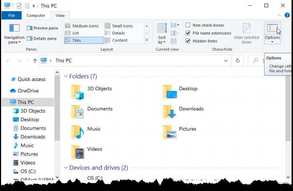Select the 3D Objects folder tile
This screenshot has width=293, height=191.
(x=92, y=92)
